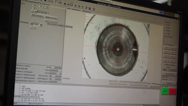Select the highlighted G-code line
The height and width of the screenshot is (106, 188).
point(27,97)
